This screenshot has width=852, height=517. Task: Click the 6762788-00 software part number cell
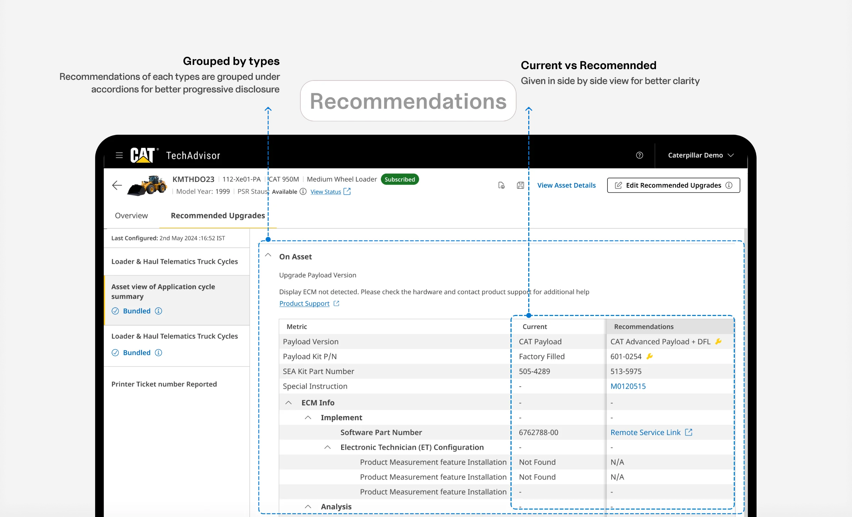(x=559, y=432)
